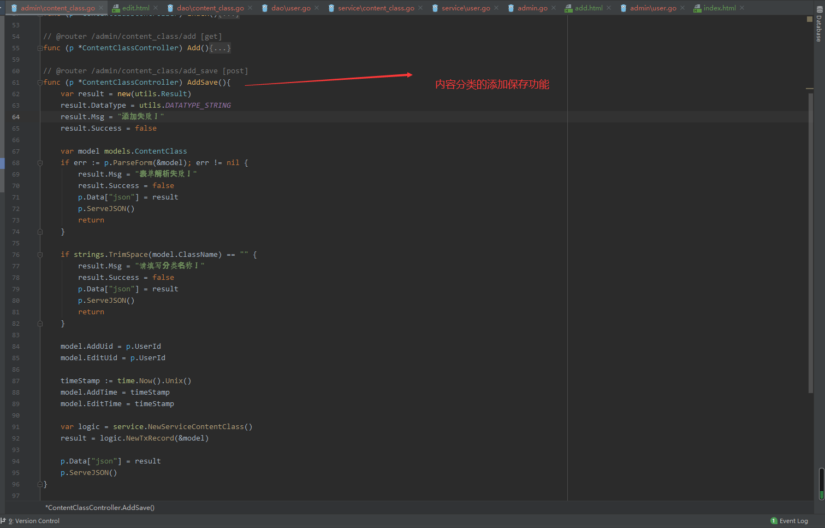This screenshot has width=825, height=528.
Task: Place cursor on NewTxRecord call in line 92
Action: 150,438
